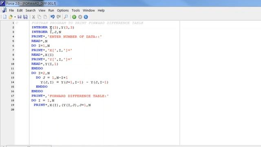Open the Tools menu
Screen dimensions: 261x147
[76, 10]
